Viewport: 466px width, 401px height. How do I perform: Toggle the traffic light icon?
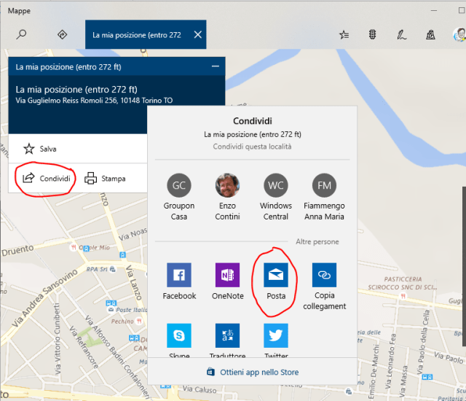point(372,35)
